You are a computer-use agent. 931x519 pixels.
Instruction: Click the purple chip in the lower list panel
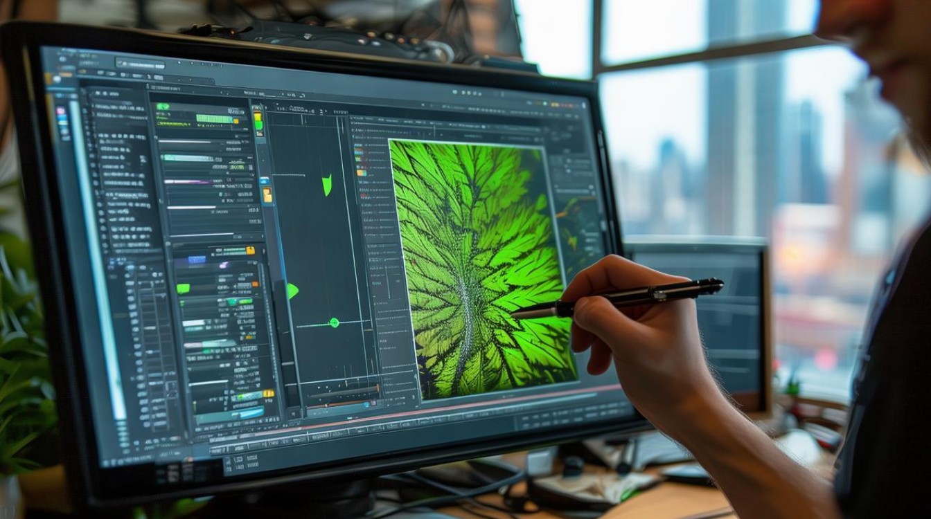coord(224,264)
